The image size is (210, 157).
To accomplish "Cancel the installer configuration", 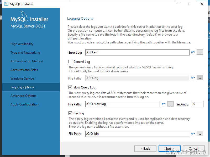I will point(193,149).
